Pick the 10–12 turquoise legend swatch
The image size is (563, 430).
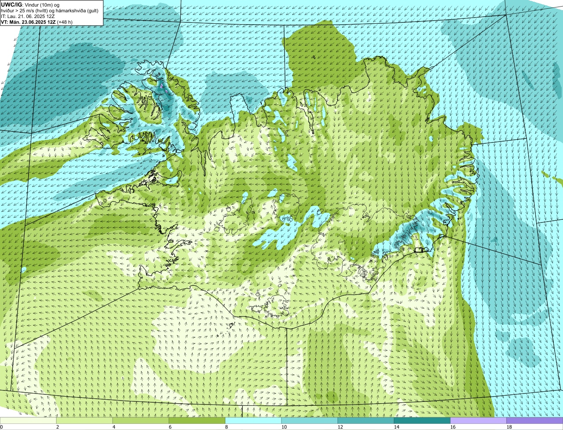coord(310,420)
